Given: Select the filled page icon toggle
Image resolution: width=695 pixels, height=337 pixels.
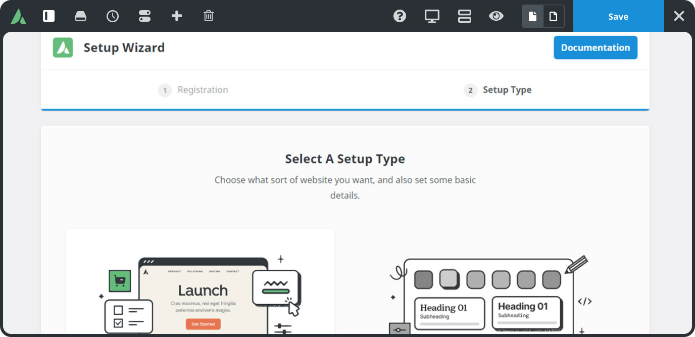Looking at the screenshot, I should click(x=532, y=16).
